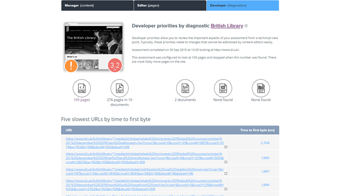Viewport: 341px width, 196px height.
Task: Switch to the Manager (content) tab
Action: click(98, 5)
